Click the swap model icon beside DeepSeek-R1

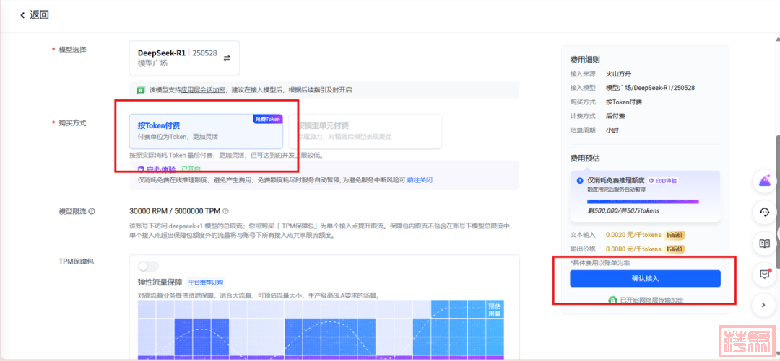click(227, 58)
